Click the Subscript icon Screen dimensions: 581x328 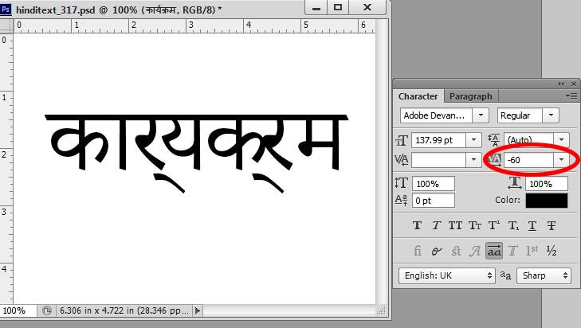pos(514,226)
